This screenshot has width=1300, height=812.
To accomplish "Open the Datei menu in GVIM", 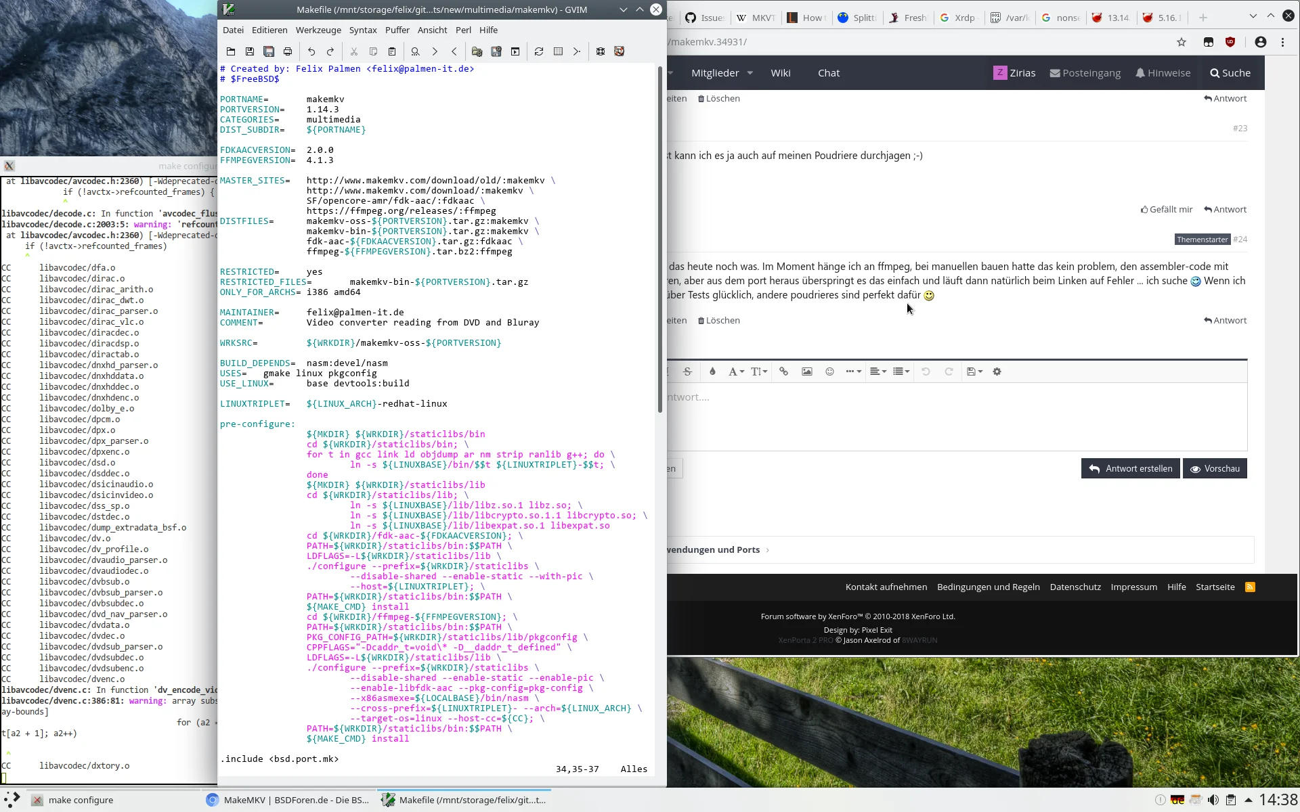I will [x=233, y=30].
